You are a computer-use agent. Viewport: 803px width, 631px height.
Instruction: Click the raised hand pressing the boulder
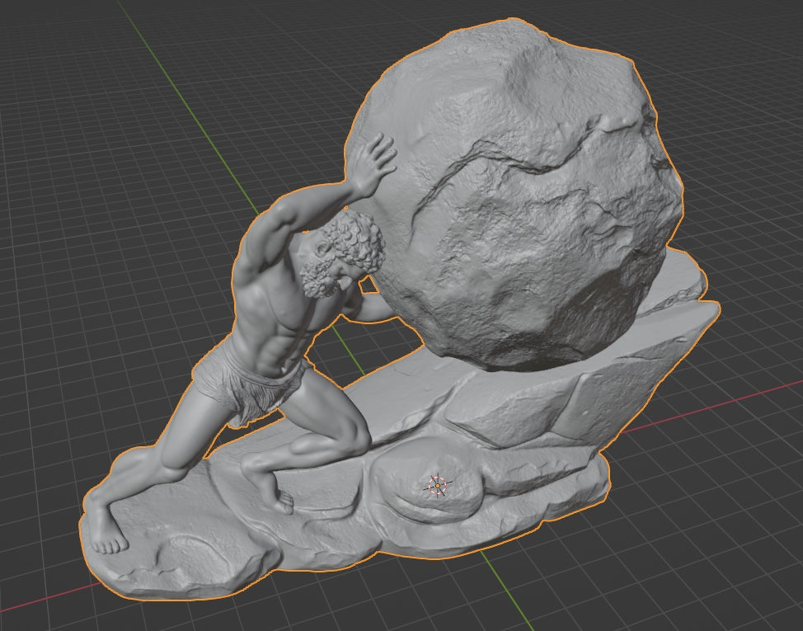(374, 164)
